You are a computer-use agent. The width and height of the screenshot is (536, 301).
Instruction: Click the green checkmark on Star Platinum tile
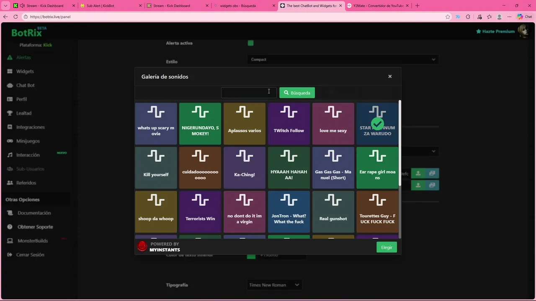click(x=377, y=124)
